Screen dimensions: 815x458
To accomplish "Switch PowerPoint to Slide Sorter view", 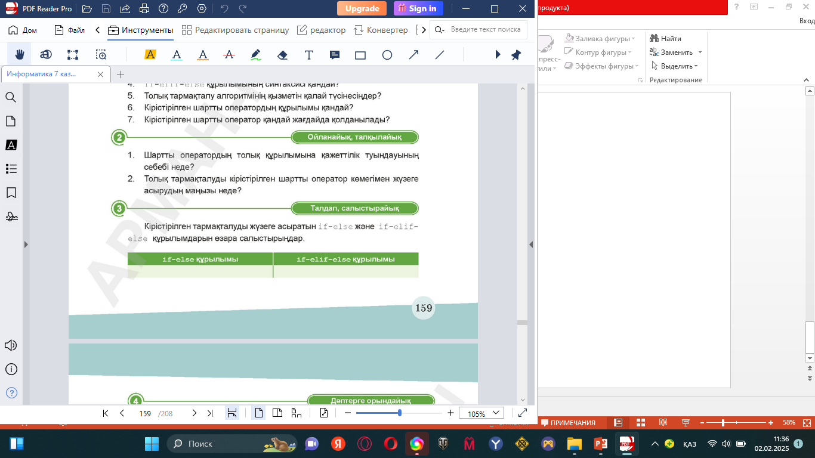I will (641, 423).
